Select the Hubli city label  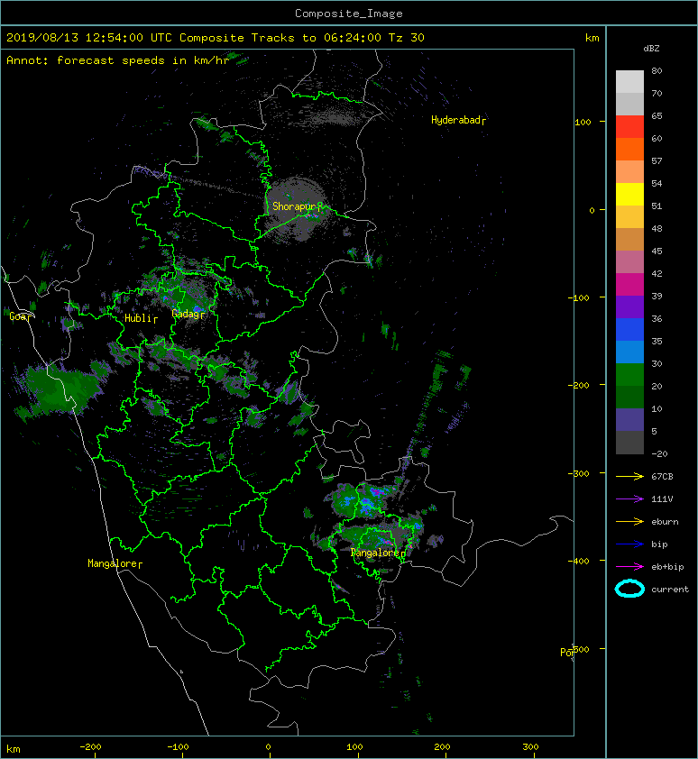141,318
